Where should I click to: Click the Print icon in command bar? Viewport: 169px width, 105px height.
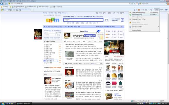coord(146,10)
